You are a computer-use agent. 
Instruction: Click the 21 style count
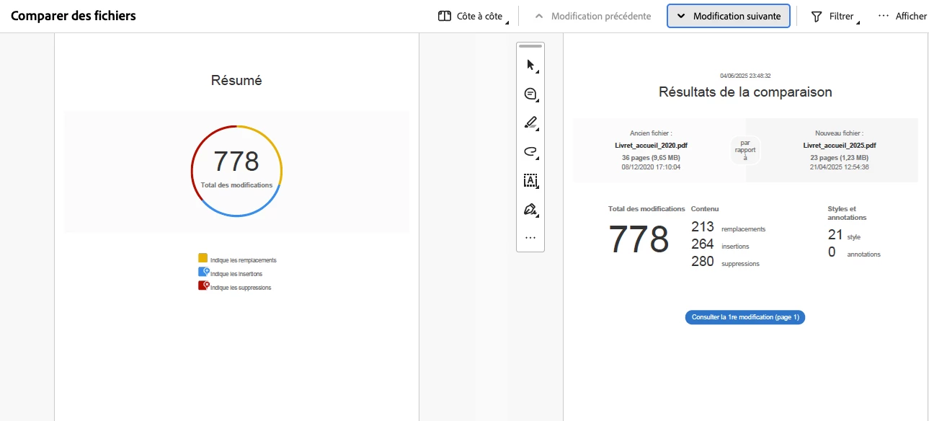click(835, 234)
